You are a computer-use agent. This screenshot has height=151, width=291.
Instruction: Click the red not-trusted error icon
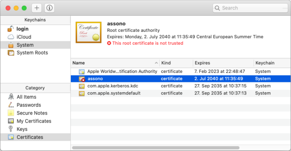[109, 43]
